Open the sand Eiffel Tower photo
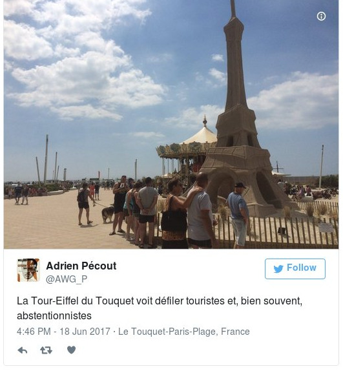 pos(171,124)
